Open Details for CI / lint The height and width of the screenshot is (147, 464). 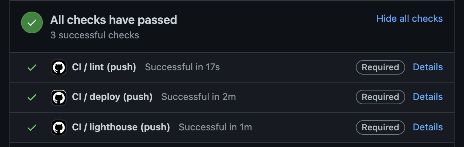pyautogui.click(x=428, y=67)
